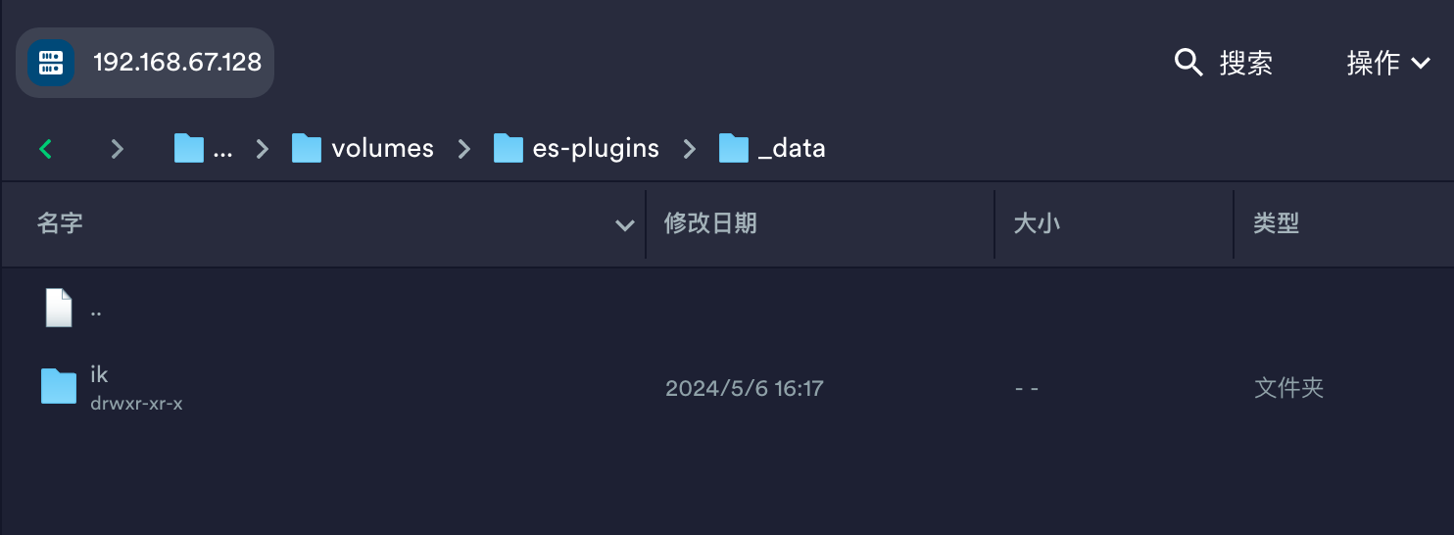Expand the 操作 dropdown menu
1454x535 pixels.
click(x=1388, y=64)
